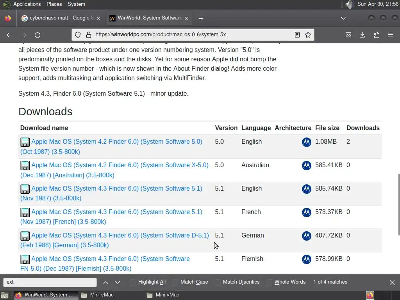Open System Software 5.1 French download link
Viewport: 400px width, 300px height.
111,217
